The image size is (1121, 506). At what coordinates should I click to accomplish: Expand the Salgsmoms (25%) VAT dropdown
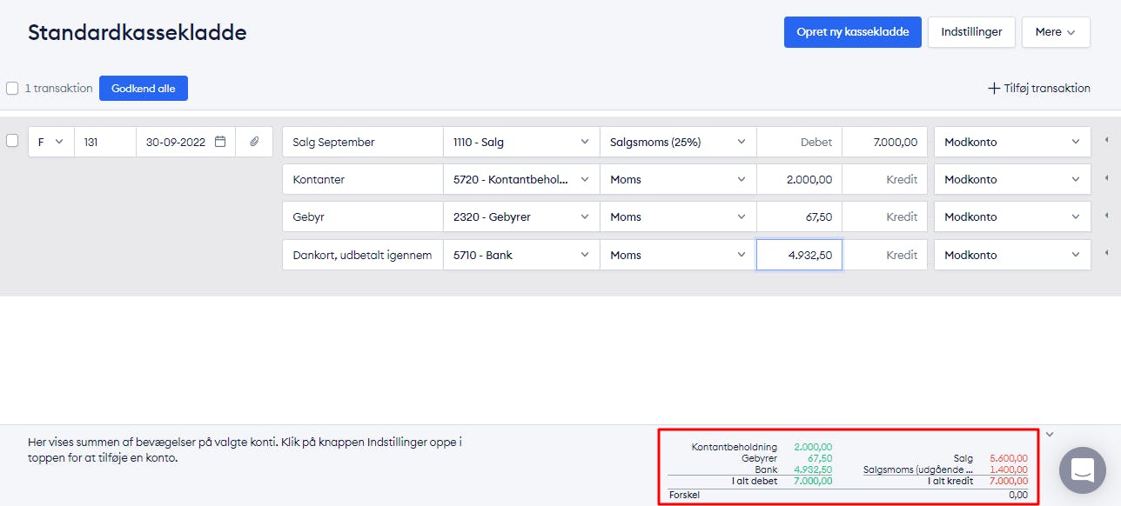tap(677, 142)
